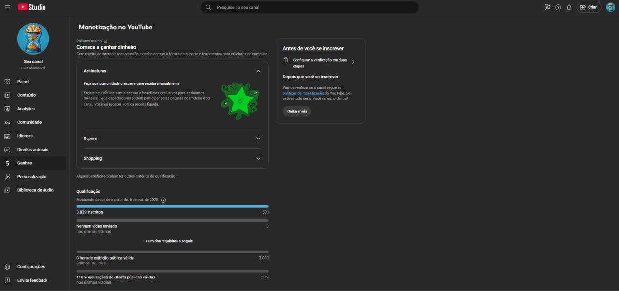Open the hamburger menu icon

(8, 7)
